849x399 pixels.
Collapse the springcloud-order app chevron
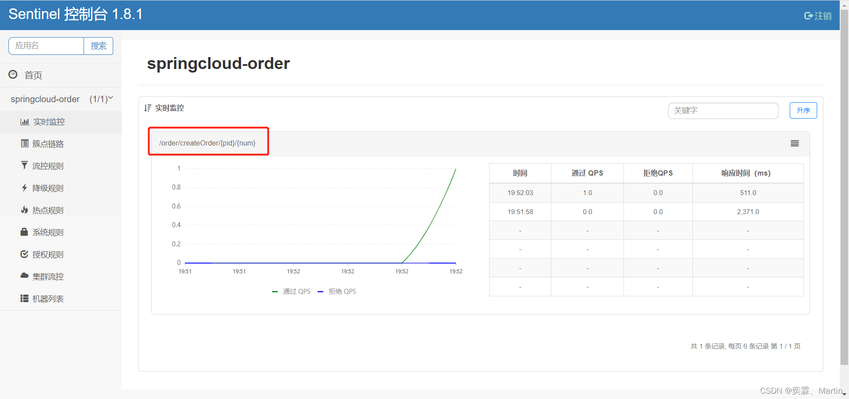[111, 98]
